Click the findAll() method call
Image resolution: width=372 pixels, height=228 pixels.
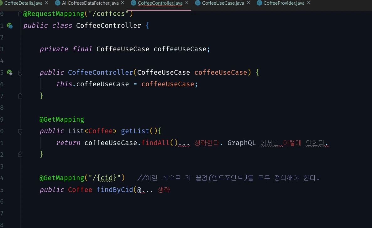coord(160,143)
